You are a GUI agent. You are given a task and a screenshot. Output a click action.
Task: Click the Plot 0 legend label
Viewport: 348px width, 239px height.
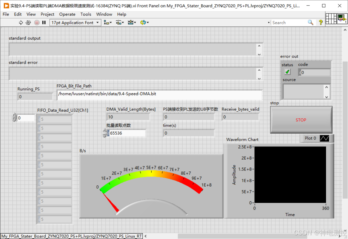click(310, 138)
